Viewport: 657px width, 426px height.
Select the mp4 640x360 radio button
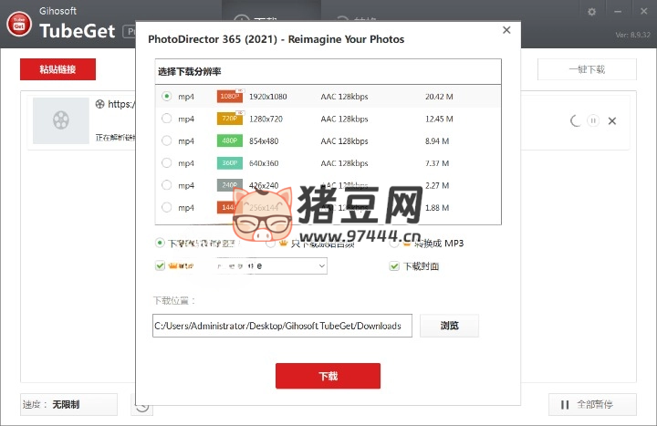pyautogui.click(x=166, y=163)
